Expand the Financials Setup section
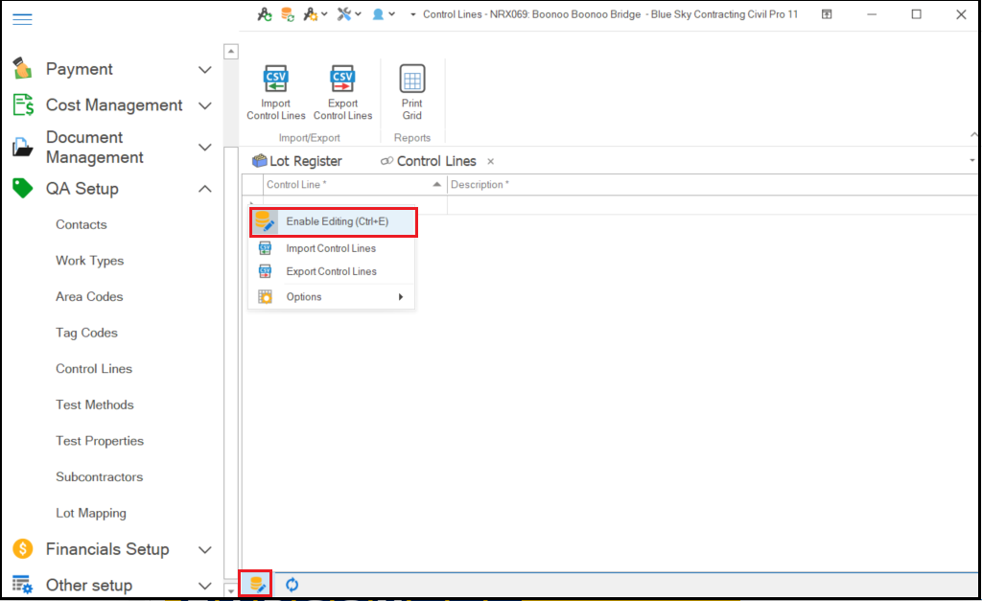 coord(204,549)
